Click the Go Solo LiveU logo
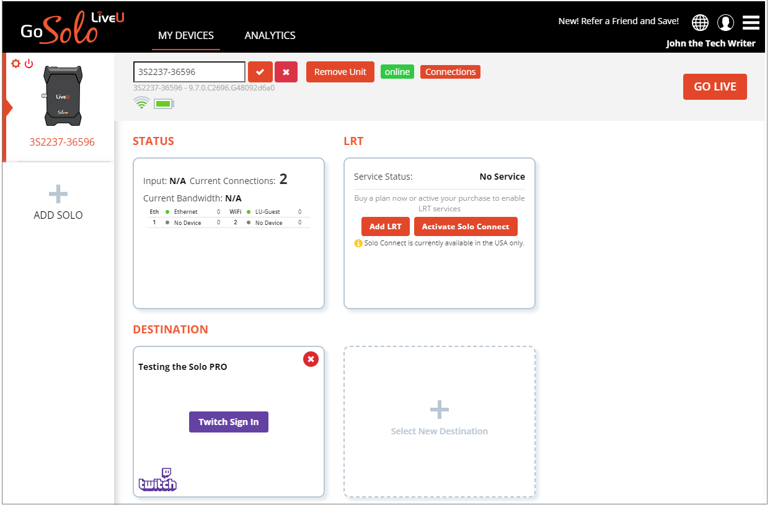Screen dimensions: 770x505 click(73, 29)
